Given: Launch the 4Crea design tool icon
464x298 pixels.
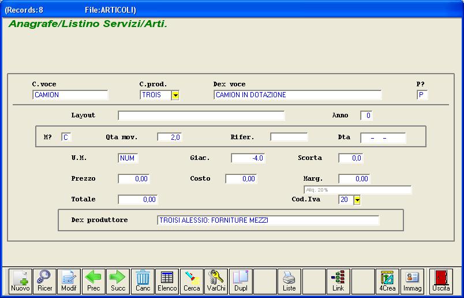Looking at the screenshot, I should click(387, 281).
